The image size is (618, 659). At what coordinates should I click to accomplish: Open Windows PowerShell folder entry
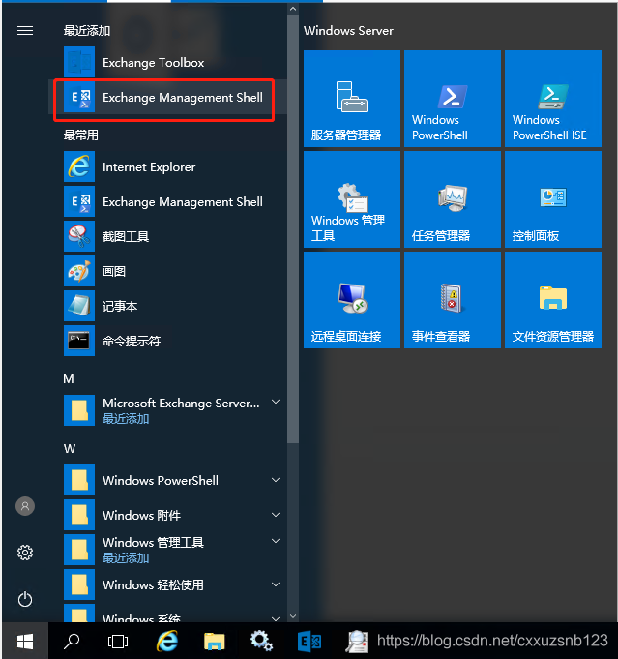[168, 480]
